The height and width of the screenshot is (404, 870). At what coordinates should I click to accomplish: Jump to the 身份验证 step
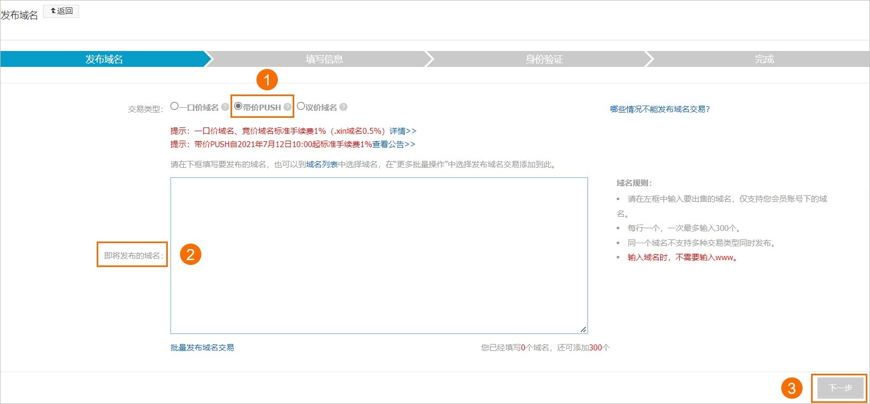pyautogui.click(x=544, y=59)
